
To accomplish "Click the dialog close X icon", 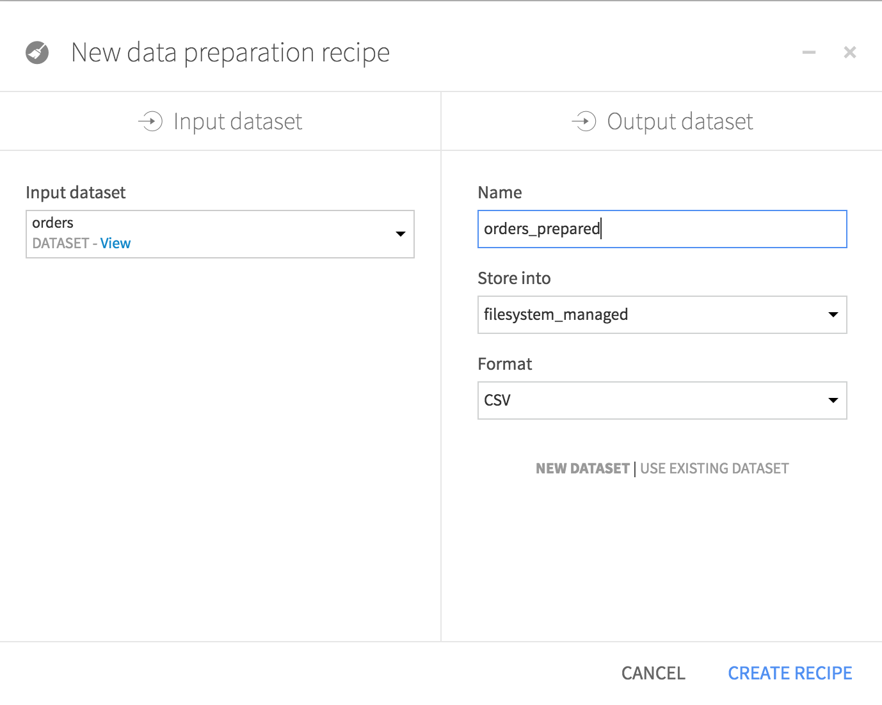I will pos(849,52).
